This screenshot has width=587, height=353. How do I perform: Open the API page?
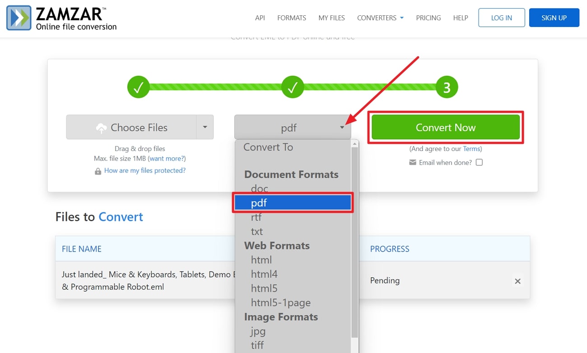pos(260,18)
